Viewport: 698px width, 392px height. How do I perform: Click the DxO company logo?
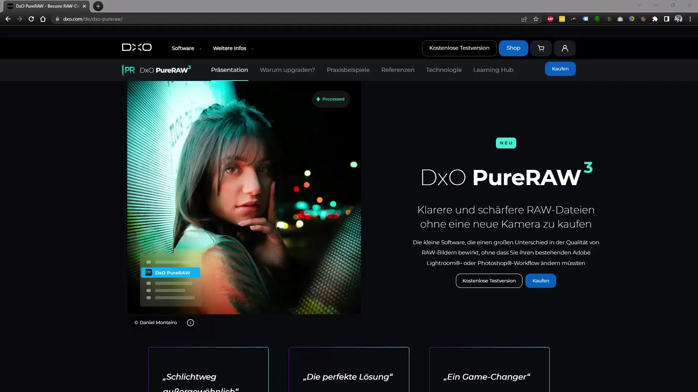point(137,48)
